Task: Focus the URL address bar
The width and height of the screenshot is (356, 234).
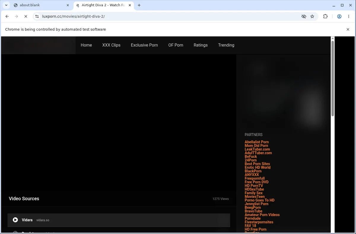Action: pos(169,16)
